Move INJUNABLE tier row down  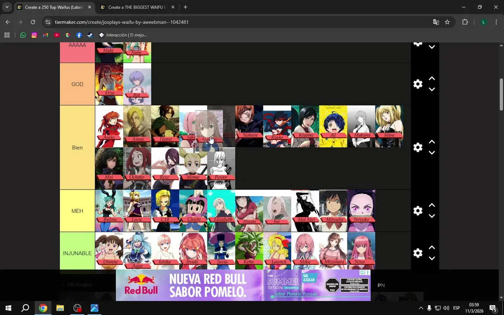pos(432,259)
